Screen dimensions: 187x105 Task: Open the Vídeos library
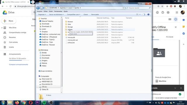(44, 66)
